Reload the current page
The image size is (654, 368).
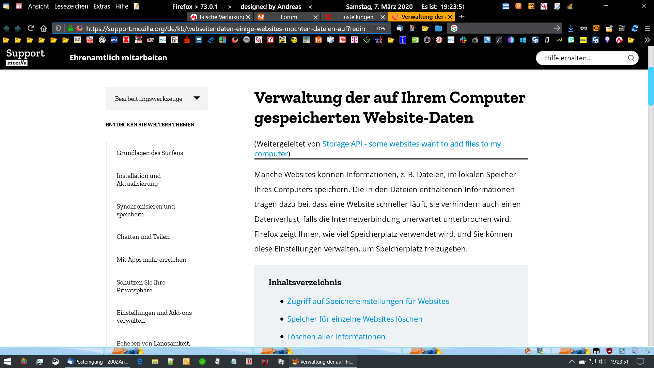pyautogui.click(x=31, y=28)
